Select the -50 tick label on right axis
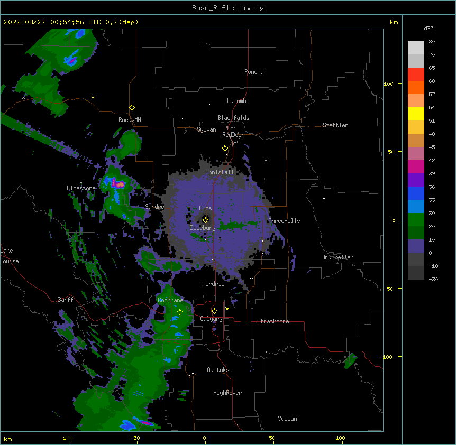This screenshot has height=445, width=456. tap(388, 289)
